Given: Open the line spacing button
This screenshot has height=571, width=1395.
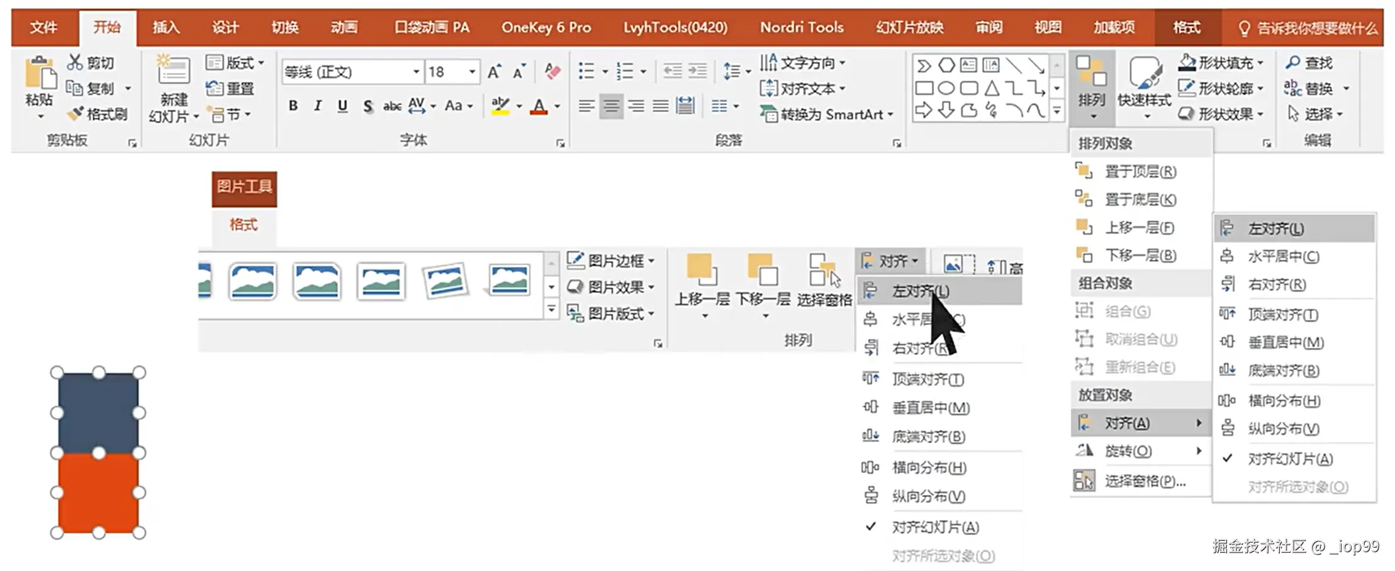Looking at the screenshot, I should (x=732, y=71).
